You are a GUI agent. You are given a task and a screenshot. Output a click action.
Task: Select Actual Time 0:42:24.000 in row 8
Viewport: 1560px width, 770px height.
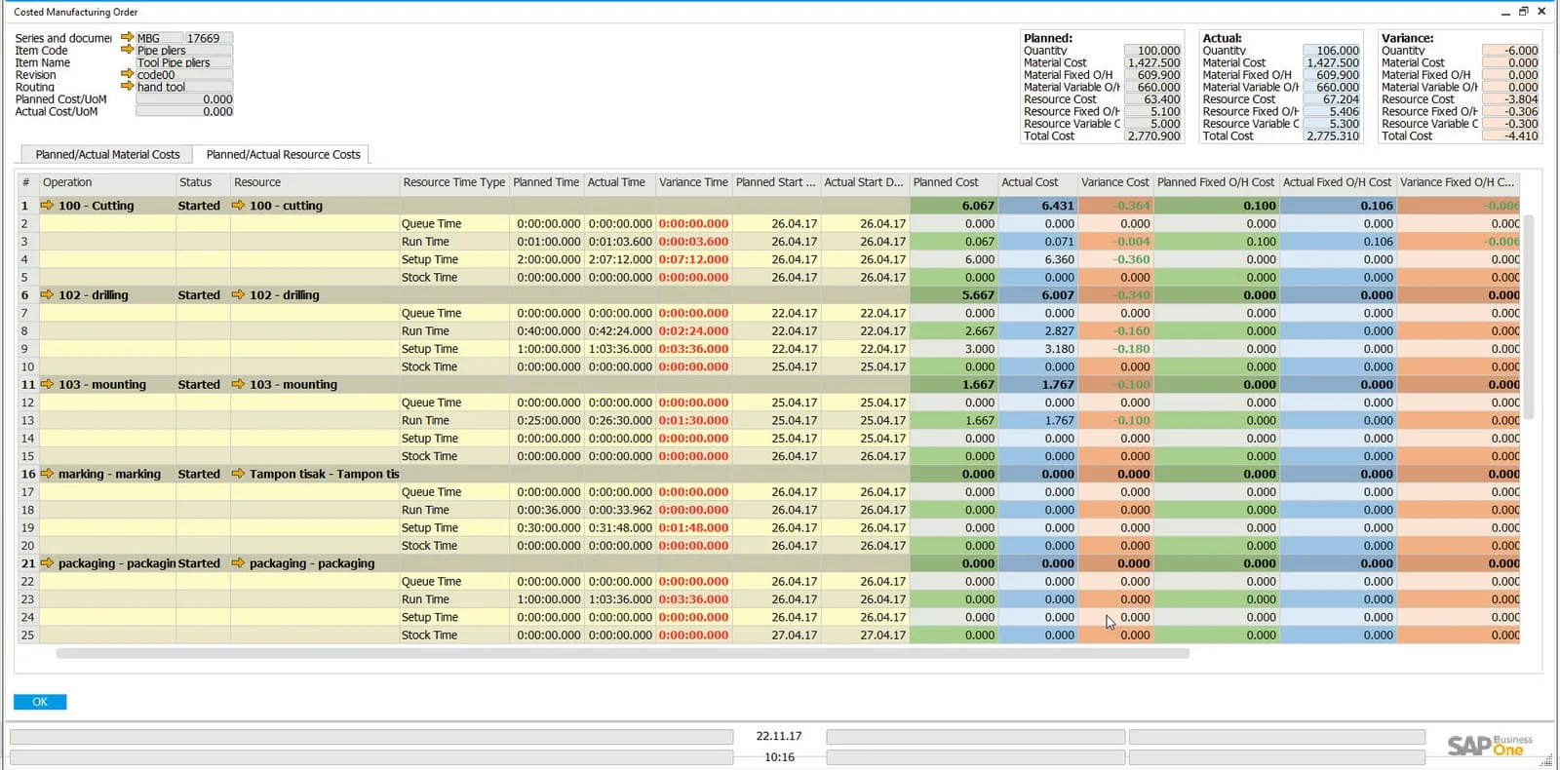pos(619,331)
